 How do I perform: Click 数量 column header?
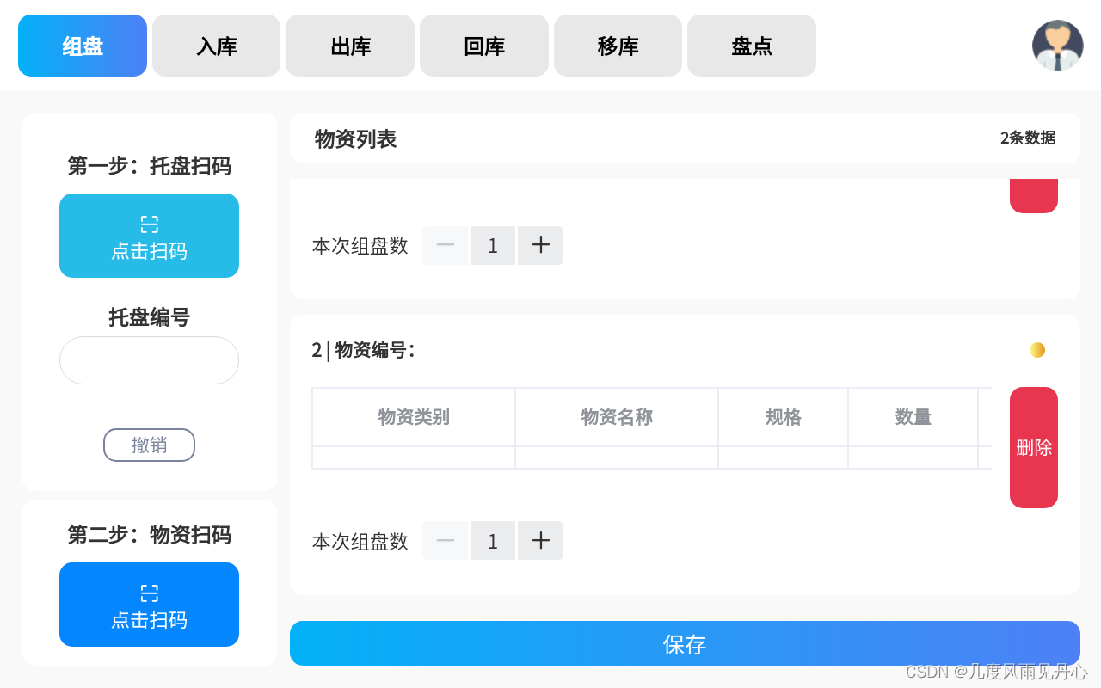[913, 417]
